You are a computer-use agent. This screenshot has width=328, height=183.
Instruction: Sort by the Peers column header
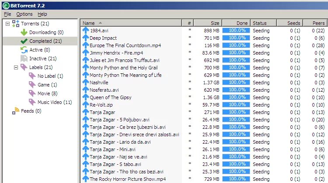(x=315, y=23)
